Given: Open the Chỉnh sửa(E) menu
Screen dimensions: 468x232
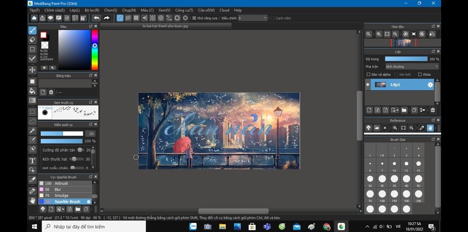Looking at the screenshot, I should (x=55, y=10).
